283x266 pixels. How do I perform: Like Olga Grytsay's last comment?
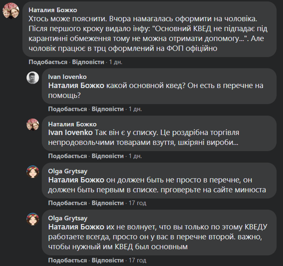pos(67,261)
